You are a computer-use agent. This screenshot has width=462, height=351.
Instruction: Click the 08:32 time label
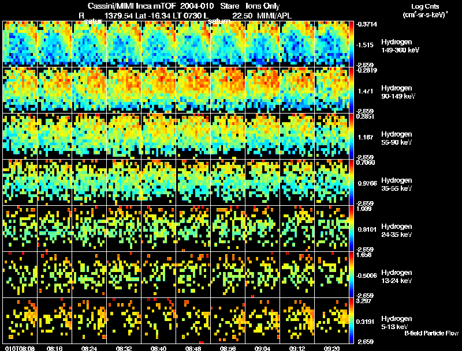pyautogui.click(x=124, y=348)
